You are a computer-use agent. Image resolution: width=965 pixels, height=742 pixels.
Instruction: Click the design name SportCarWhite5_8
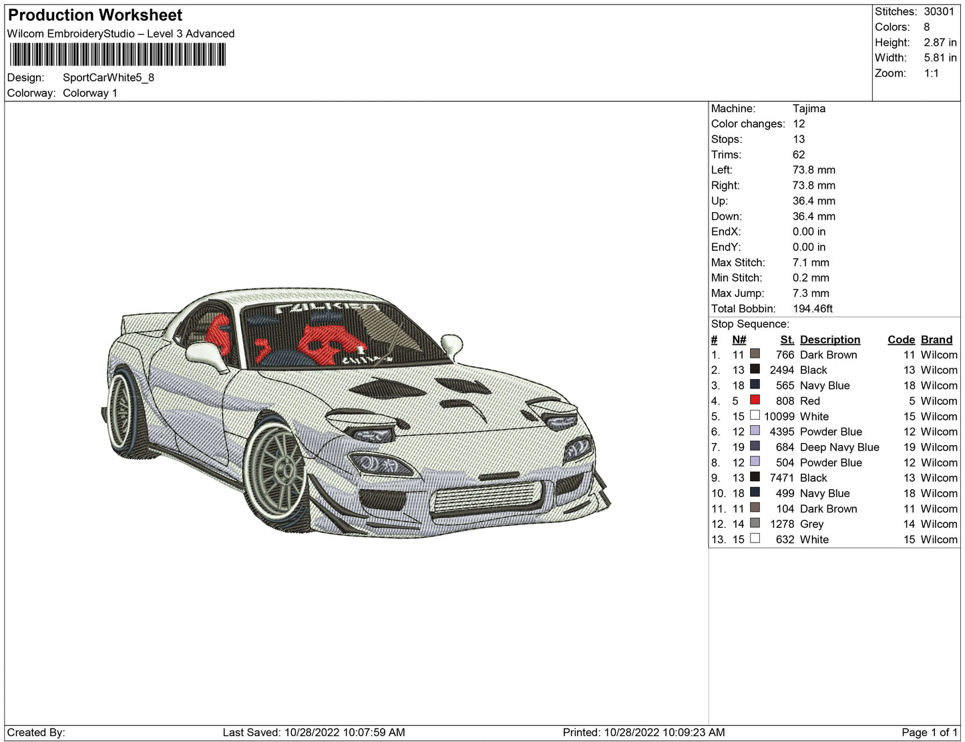click(x=108, y=77)
